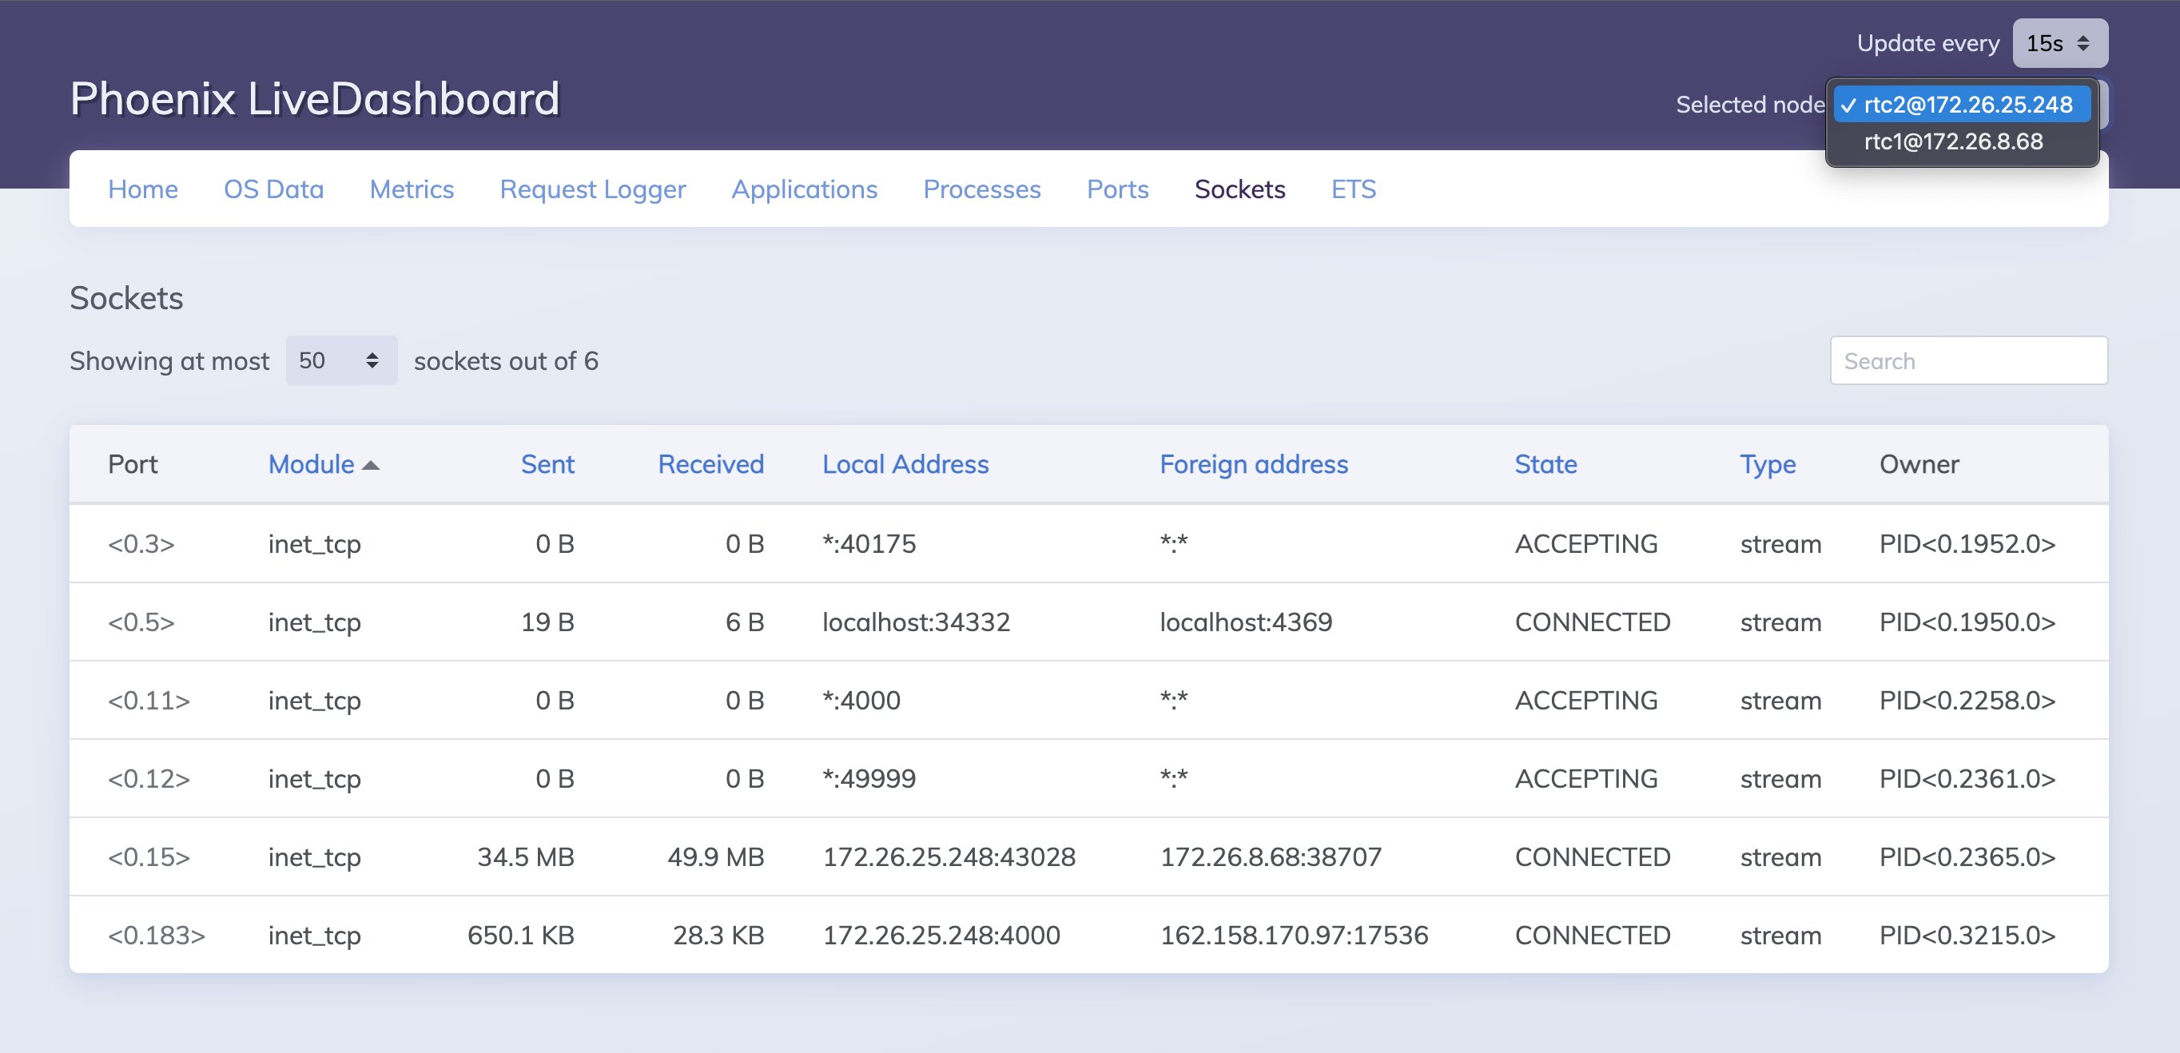2180x1053 pixels.
Task: Click port <0.11> cell
Action: [149, 701]
